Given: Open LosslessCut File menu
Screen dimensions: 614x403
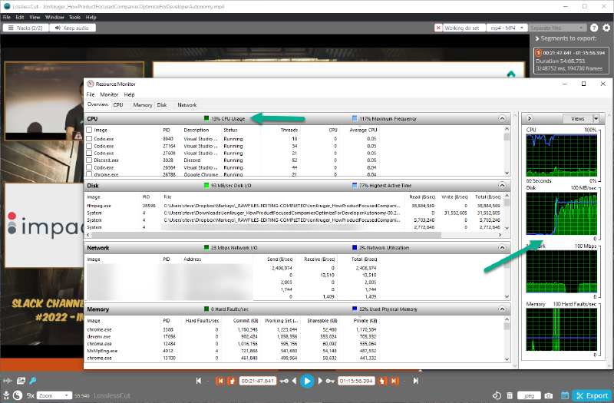Looking at the screenshot, I should pos(7,17).
